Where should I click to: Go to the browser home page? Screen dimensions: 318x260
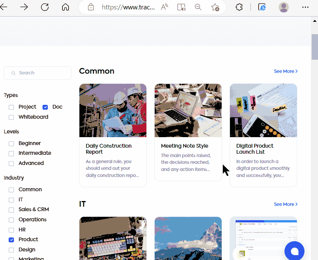point(65,7)
